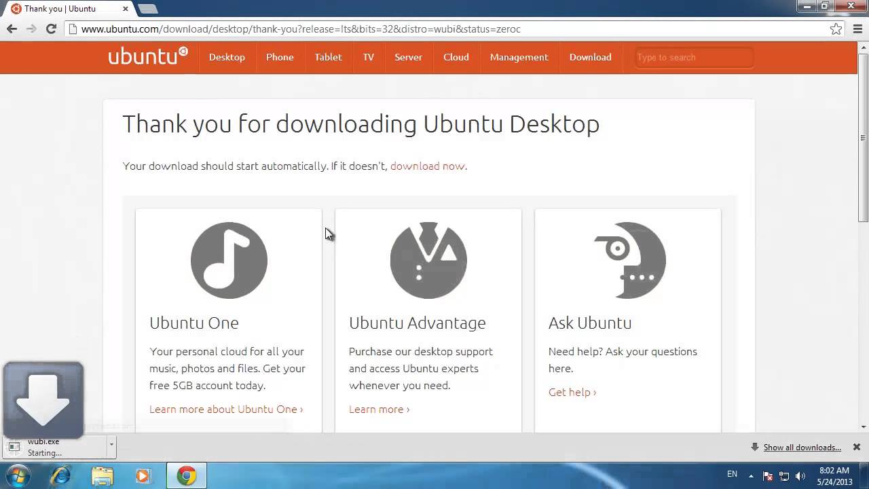This screenshot has width=869, height=489.
Task: Click the scrollbar up arrow
Action: tap(864, 47)
